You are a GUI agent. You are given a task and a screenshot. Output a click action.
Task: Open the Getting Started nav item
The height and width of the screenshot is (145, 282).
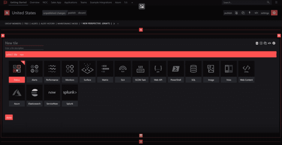pos(18,3)
